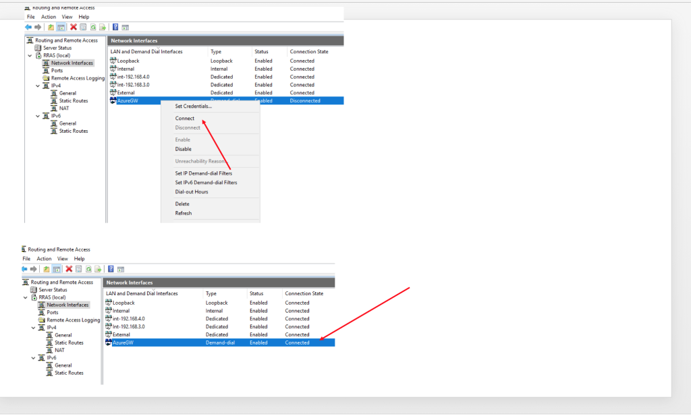The width and height of the screenshot is (691, 420).
Task: Click the Properties icon in the bottom window toolbar
Action: [x=78, y=269]
